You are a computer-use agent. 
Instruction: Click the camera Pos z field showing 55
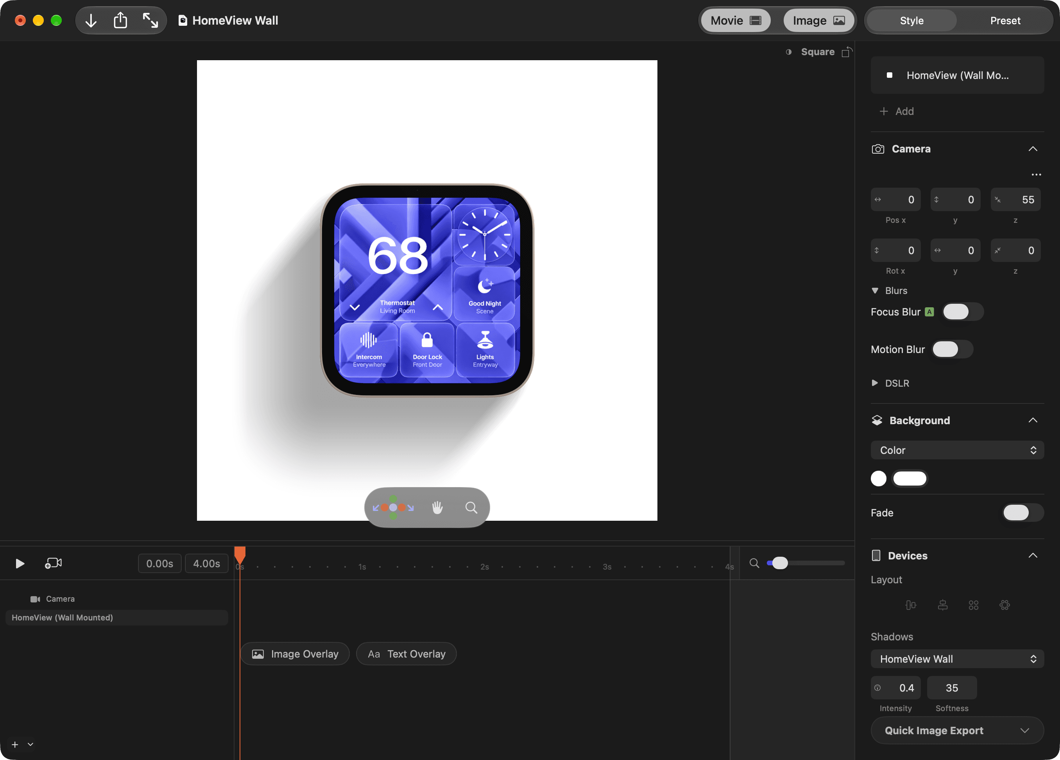pyautogui.click(x=1015, y=200)
